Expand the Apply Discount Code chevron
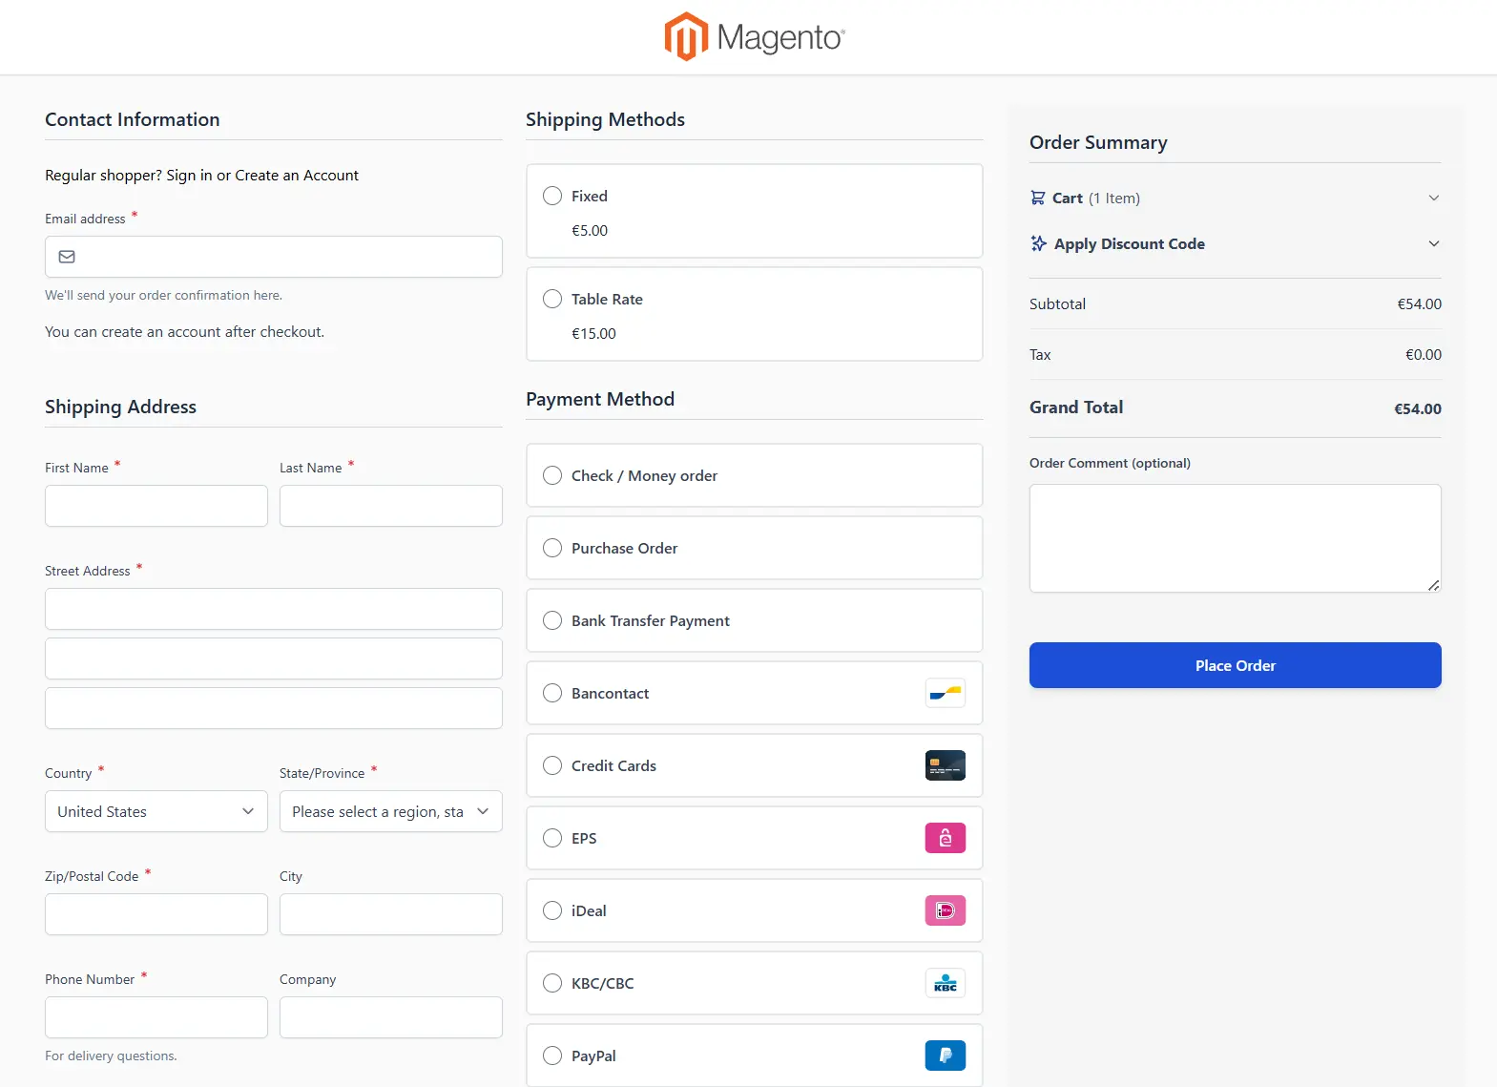1497x1087 pixels. pyautogui.click(x=1433, y=243)
